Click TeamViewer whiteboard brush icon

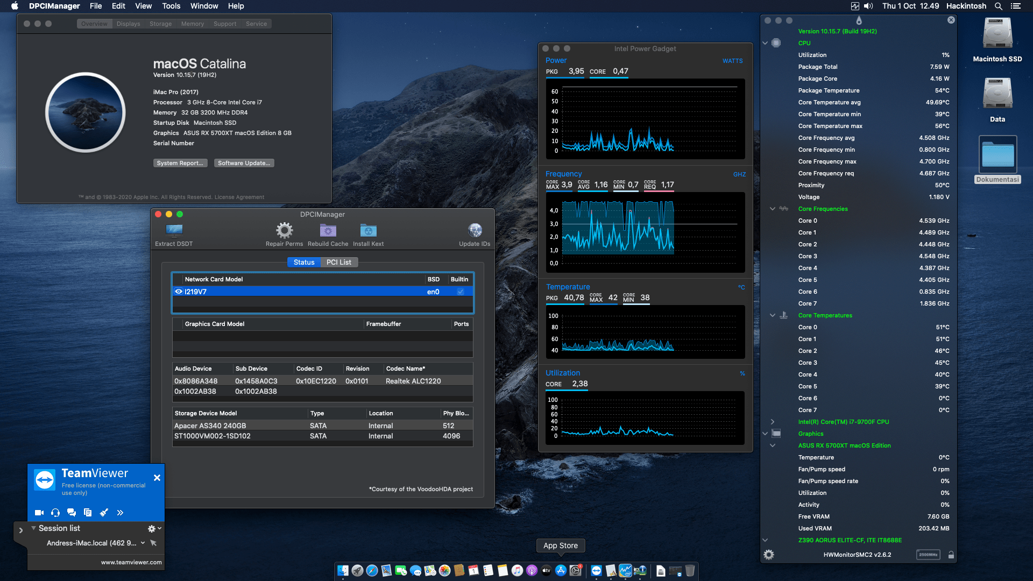click(x=104, y=513)
